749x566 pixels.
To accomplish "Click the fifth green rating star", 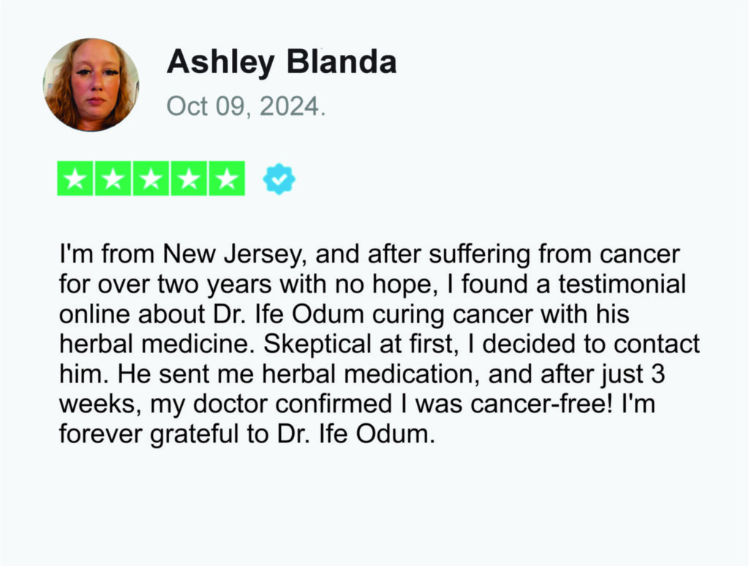I will point(227,178).
